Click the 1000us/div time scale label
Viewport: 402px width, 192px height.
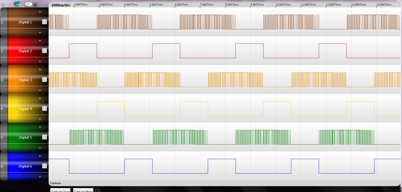61,5
